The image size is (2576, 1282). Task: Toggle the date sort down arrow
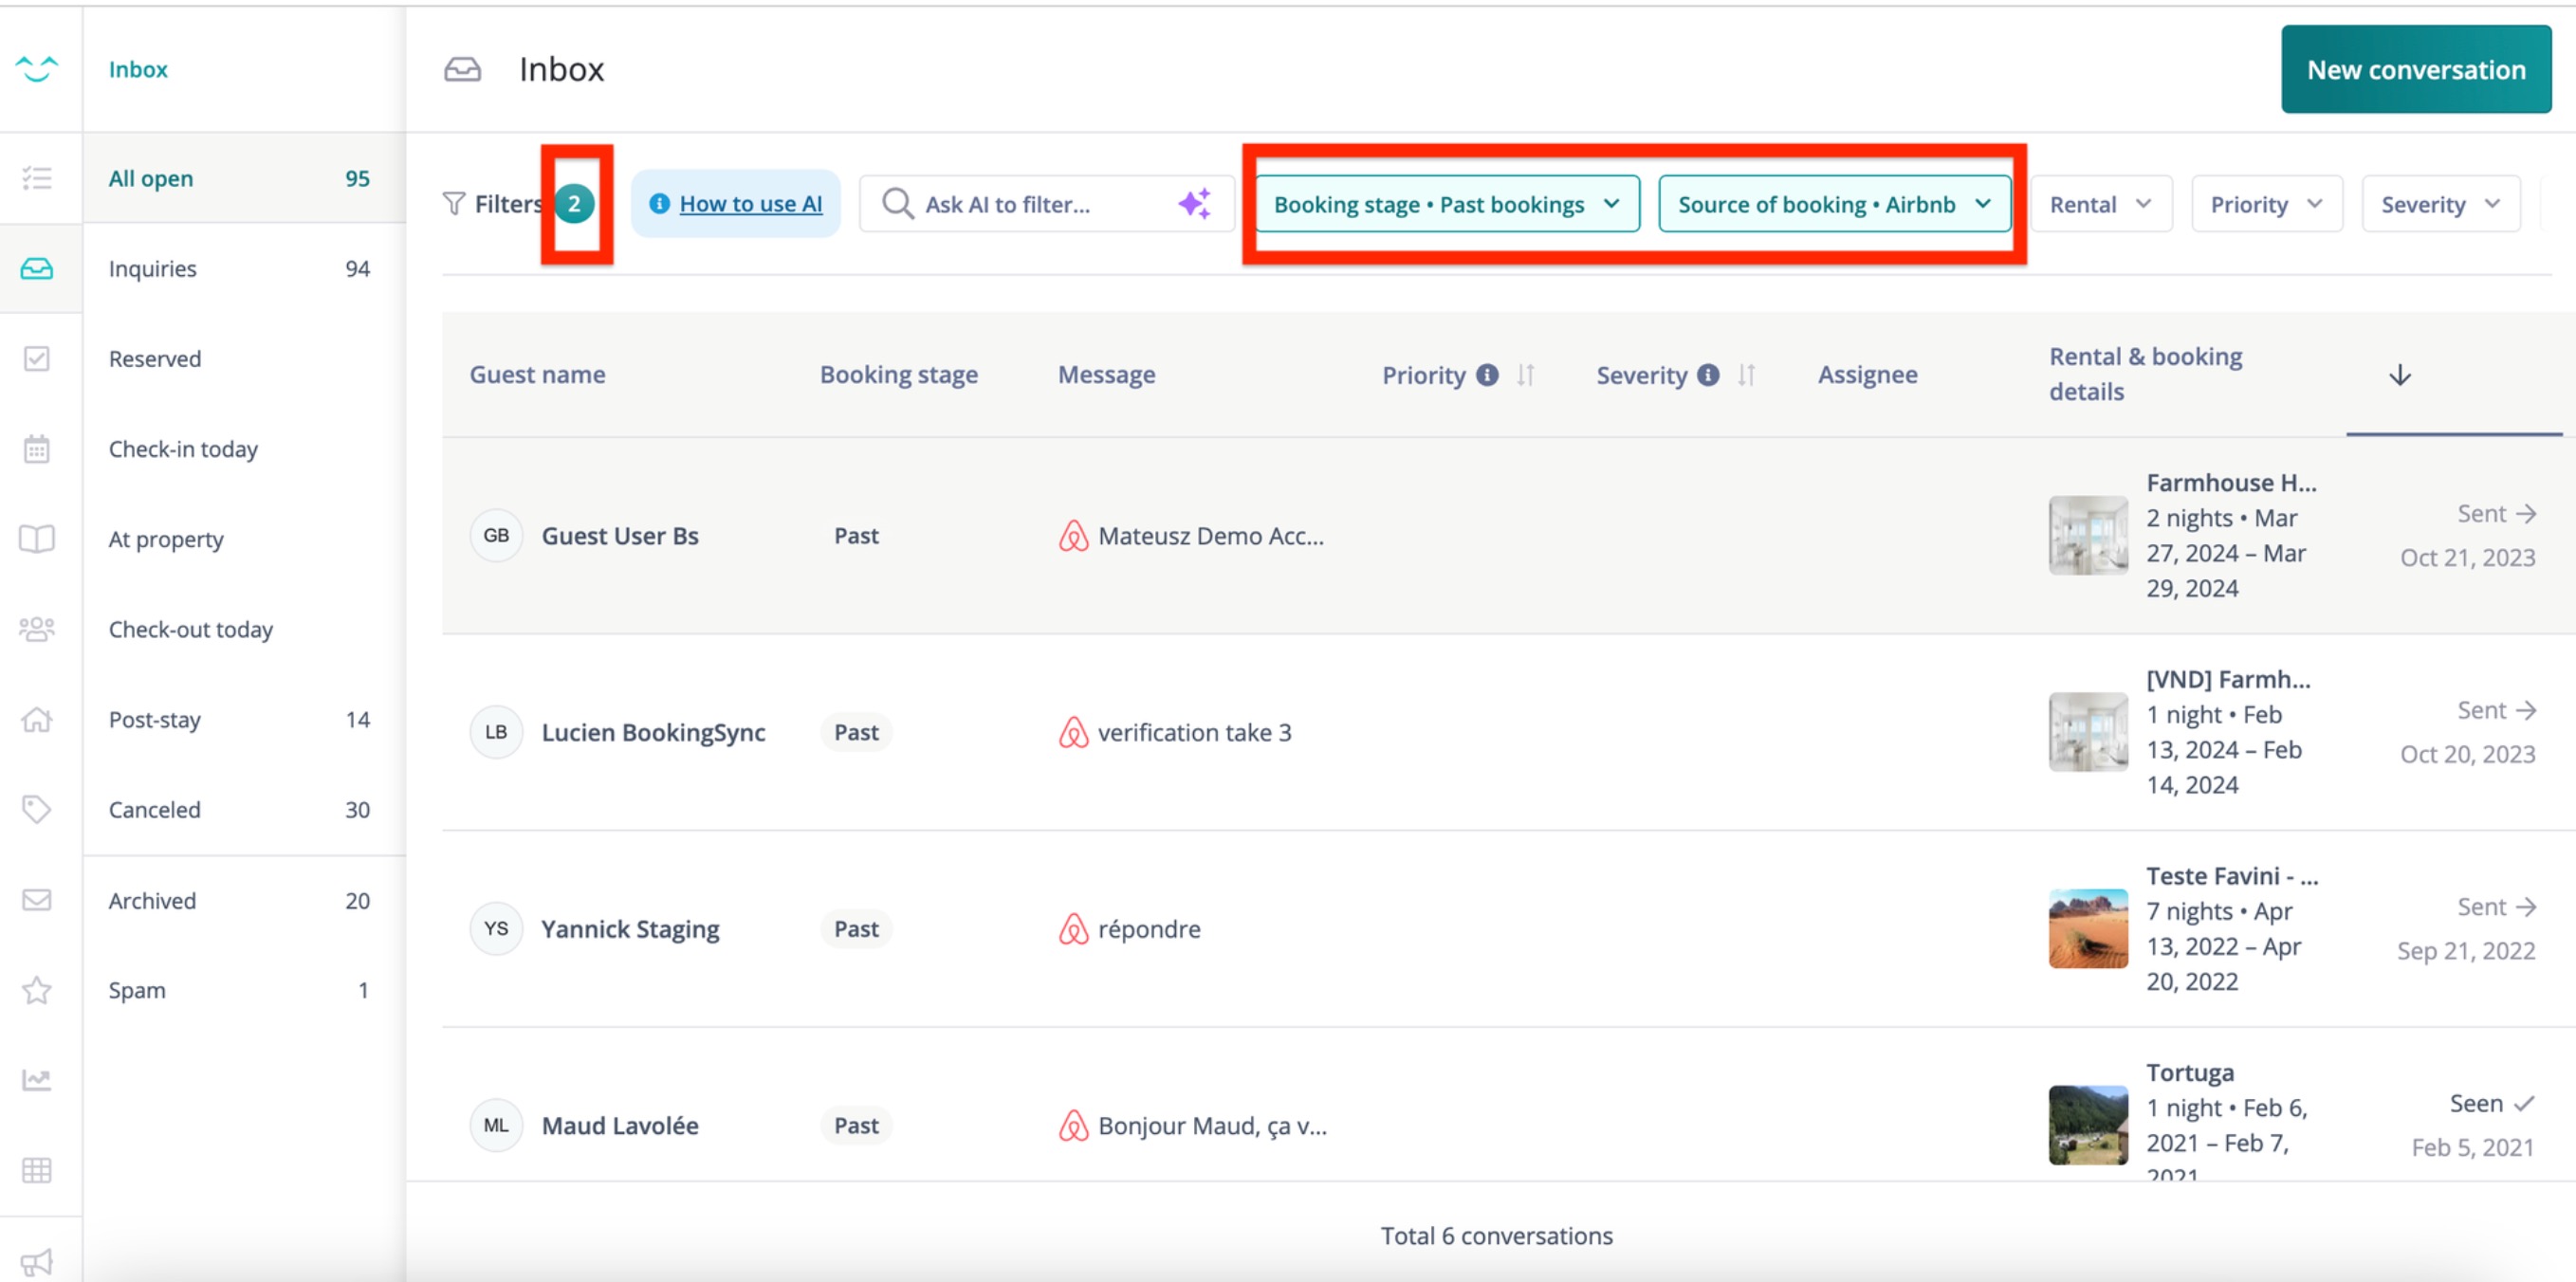click(2399, 375)
